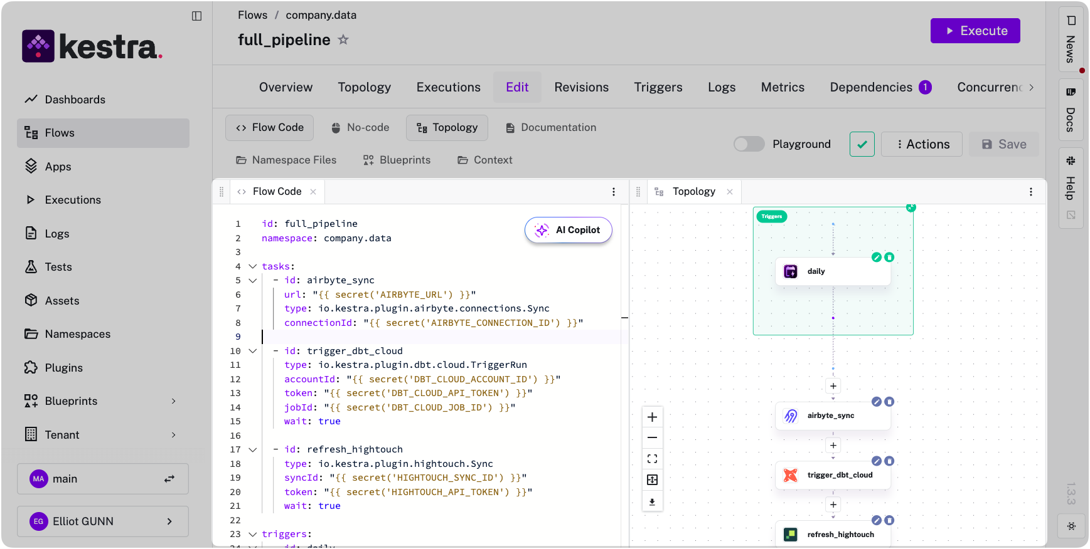
Task: Open Namespaces in sidebar
Action: click(103, 334)
